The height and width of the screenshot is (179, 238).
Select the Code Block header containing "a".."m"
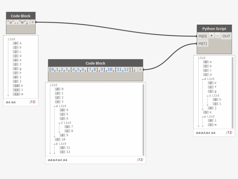pos(21,16)
